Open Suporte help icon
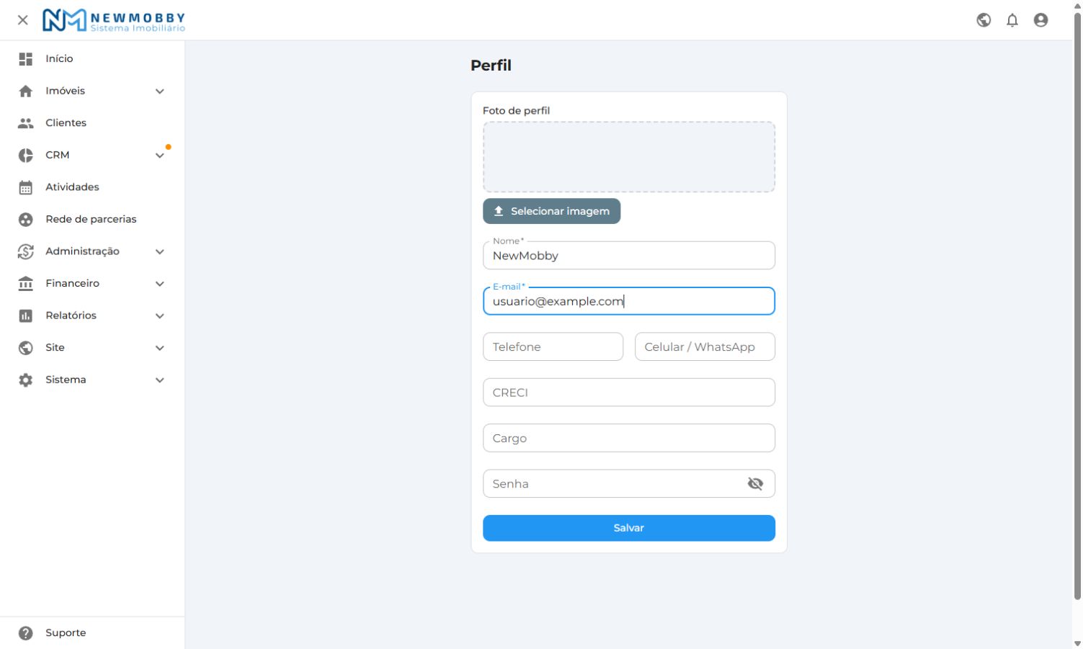This screenshot has width=1083, height=649. [26, 633]
